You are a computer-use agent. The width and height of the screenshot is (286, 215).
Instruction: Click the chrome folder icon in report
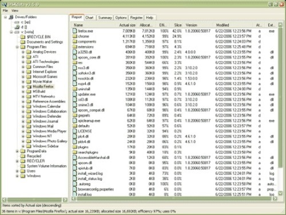pyautogui.click(x=75, y=36)
